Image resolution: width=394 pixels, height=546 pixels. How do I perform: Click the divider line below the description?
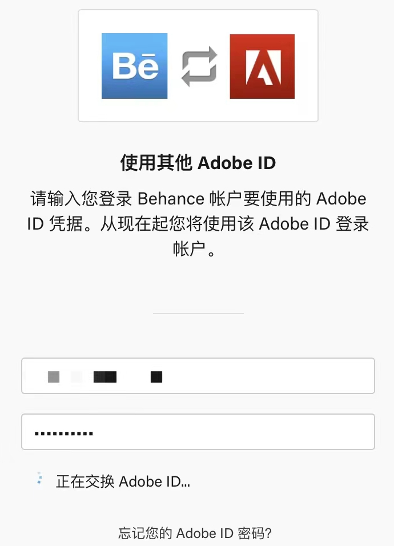(198, 313)
